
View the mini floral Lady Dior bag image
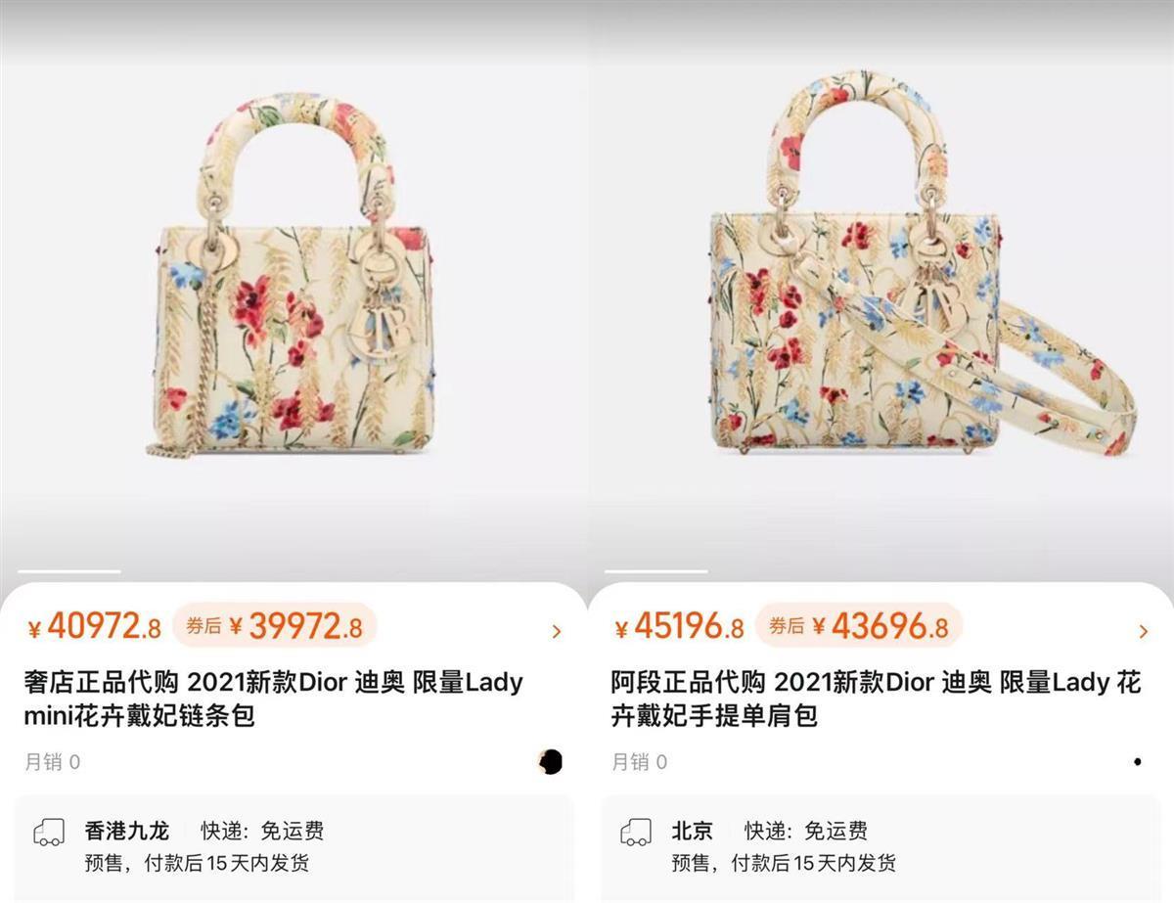click(x=292, y=274)
